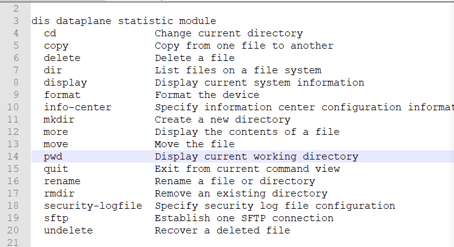Click the "mkdir" command text
Image resolution: width=454 pixels, height=247 pixels.
point(59,119)
